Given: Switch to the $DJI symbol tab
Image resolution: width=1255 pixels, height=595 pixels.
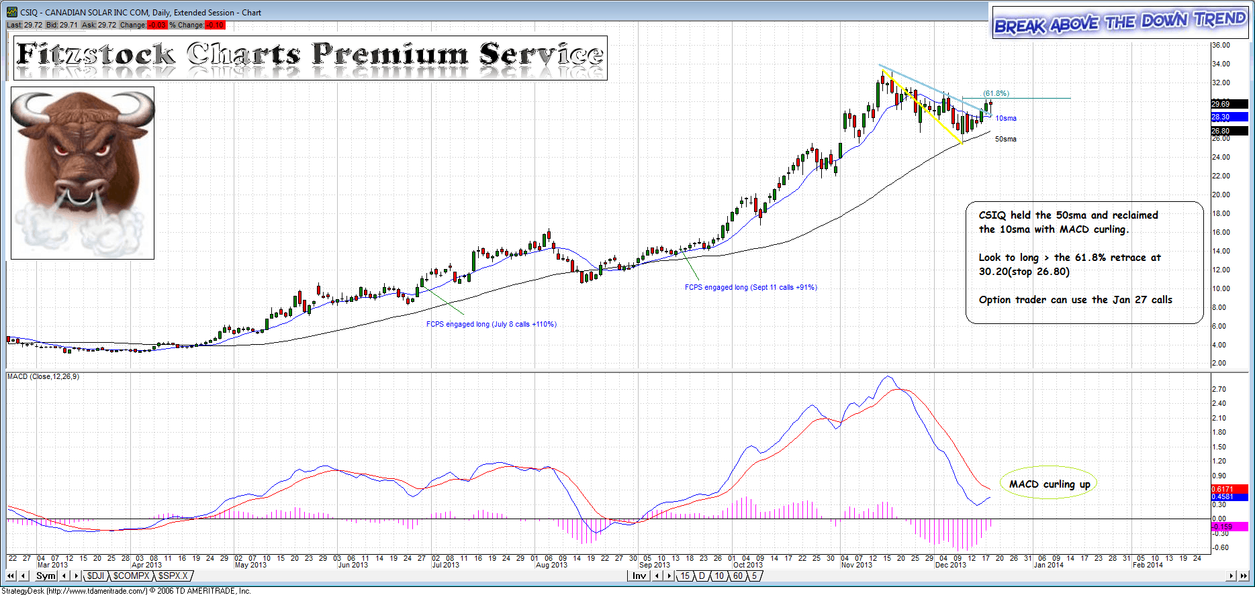Looking at the screenshot, I should [96, 576].
